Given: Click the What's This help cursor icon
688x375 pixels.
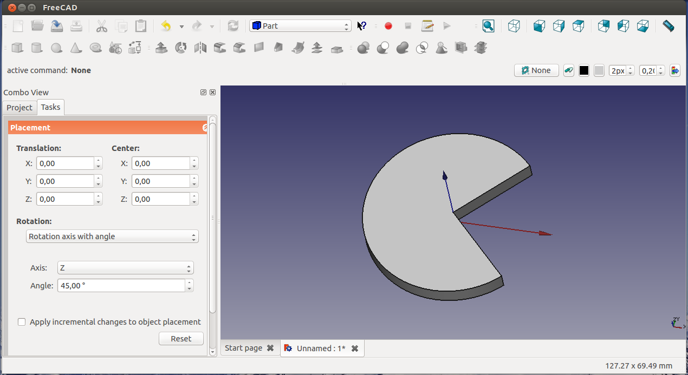Looking at the screenshot, I should [x=362, y=26].
